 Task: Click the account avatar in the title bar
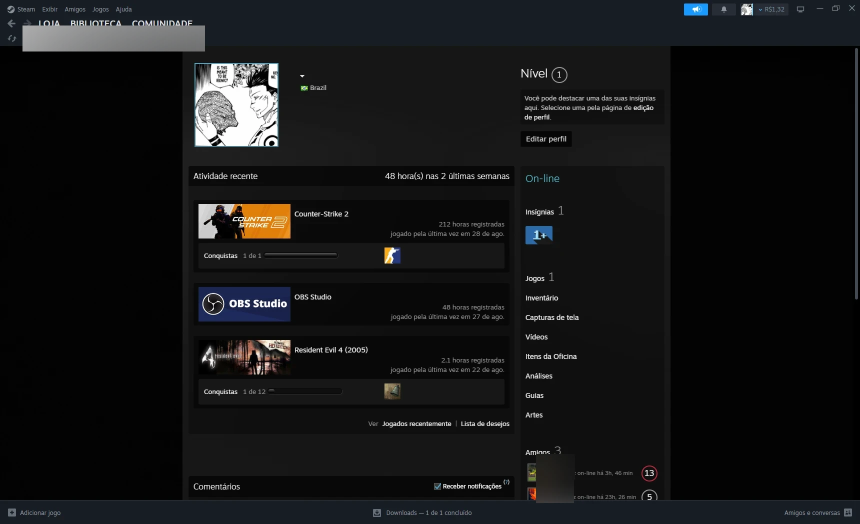tap(747, 9)
